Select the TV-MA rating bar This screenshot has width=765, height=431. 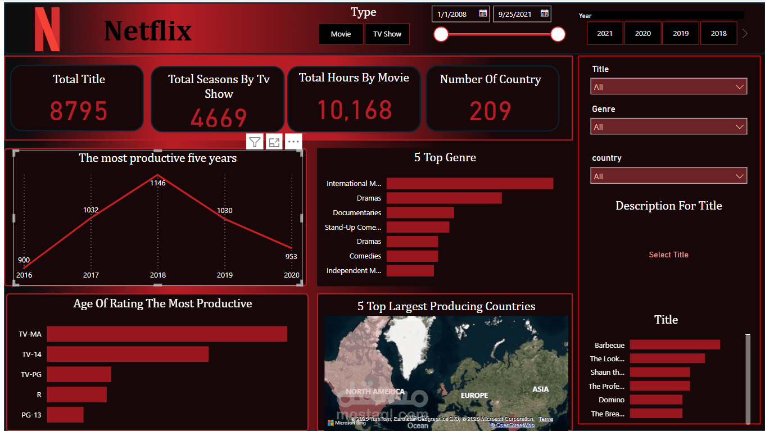point(167,334)
